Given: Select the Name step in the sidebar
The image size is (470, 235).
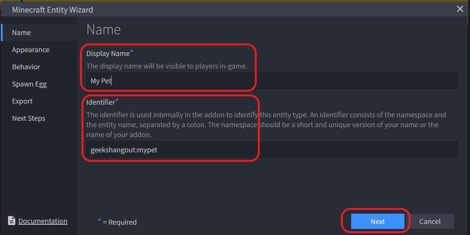Looking at the screenshot, I should 21,32.
